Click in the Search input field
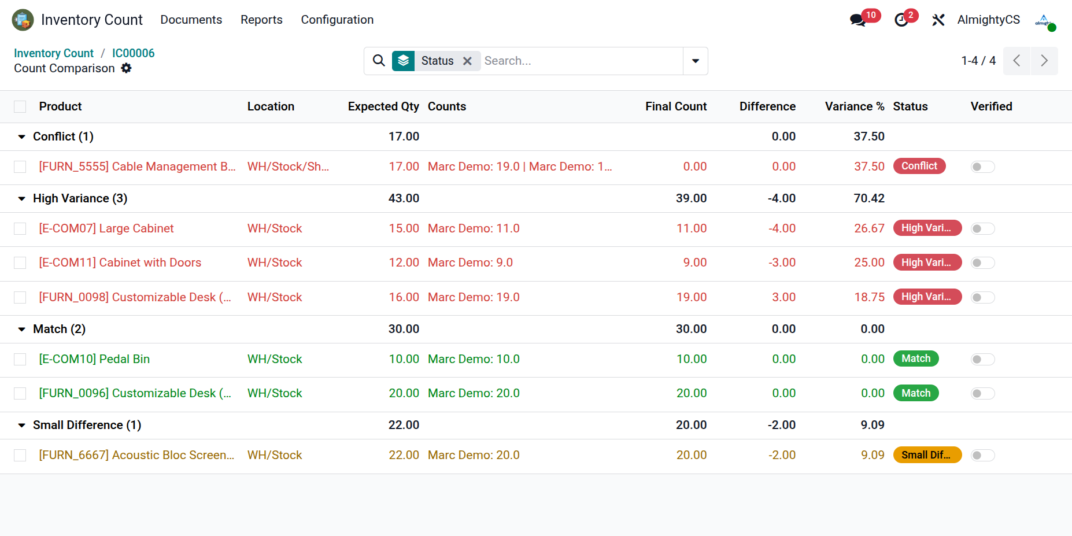 [581, 61]
